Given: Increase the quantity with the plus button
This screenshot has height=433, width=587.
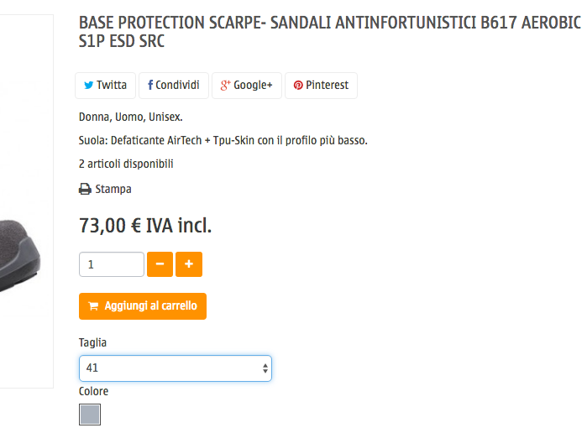Looking at the screenshot, I should pyautogui.click(x=189, y=264).
